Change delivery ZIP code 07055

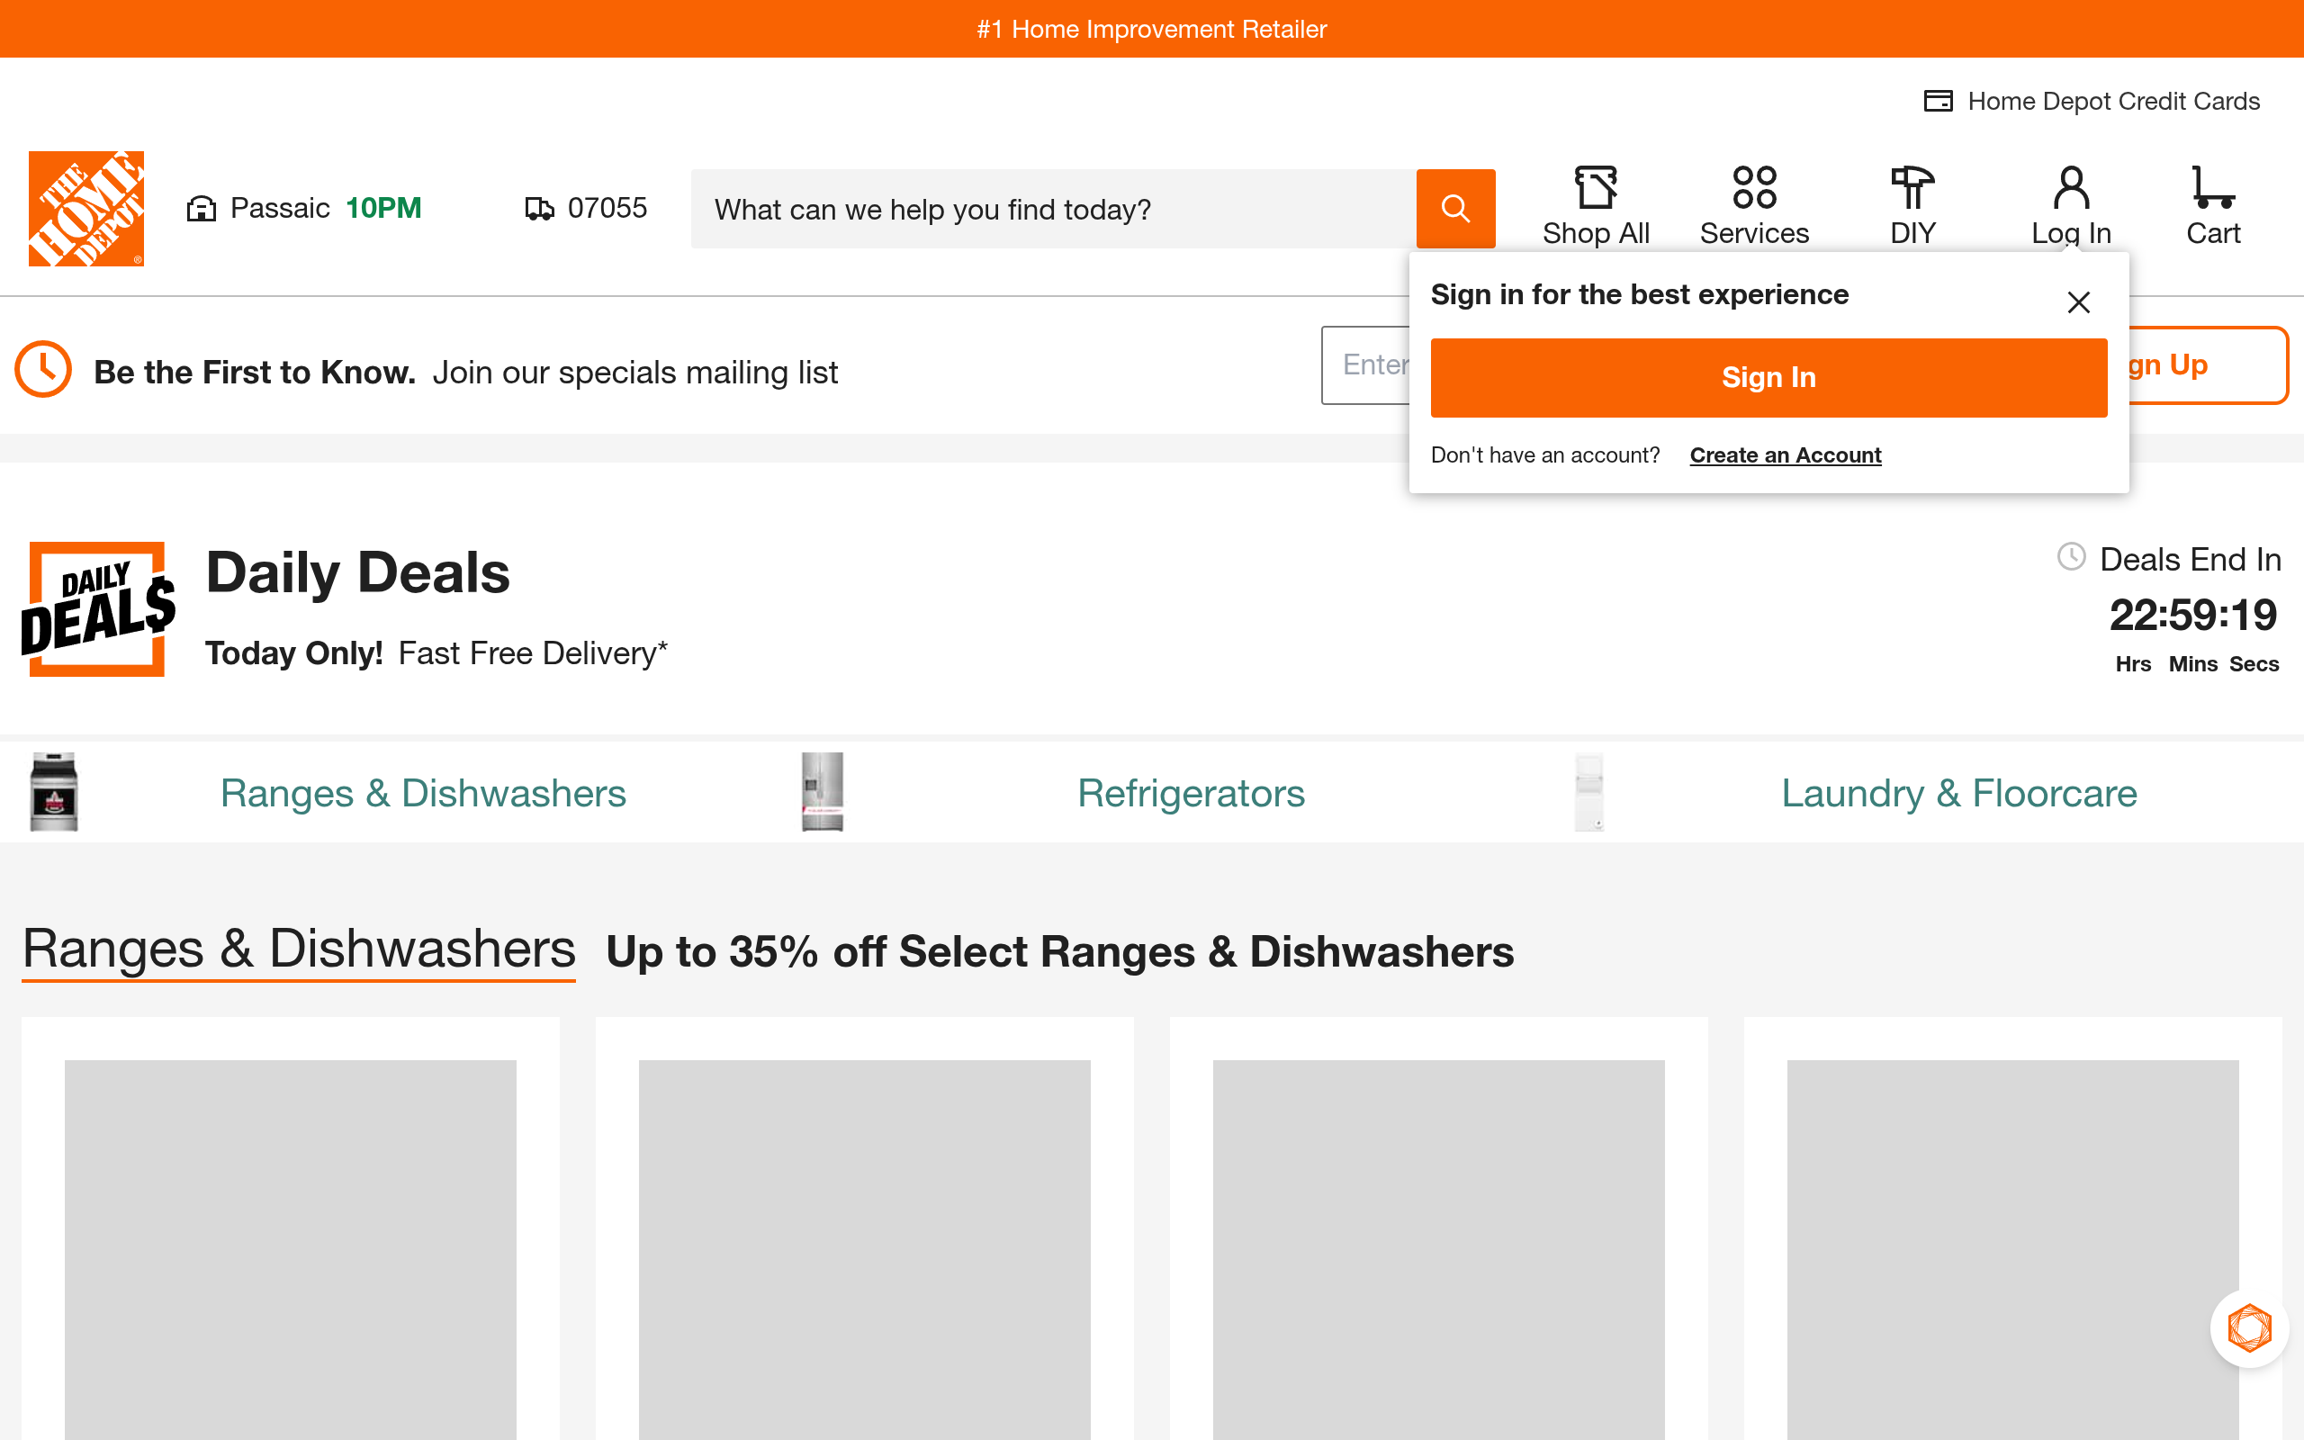click(586, 208)
